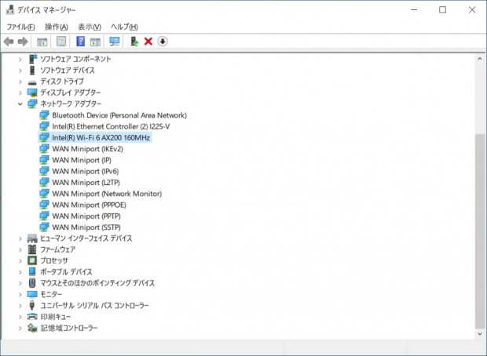Expand ユニバーサル シリアル バス コントローラー node
This screenshot has width=487, height=356.
coord(20,306)
